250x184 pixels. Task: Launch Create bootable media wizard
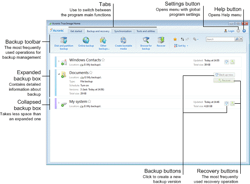tap(123, 43)
